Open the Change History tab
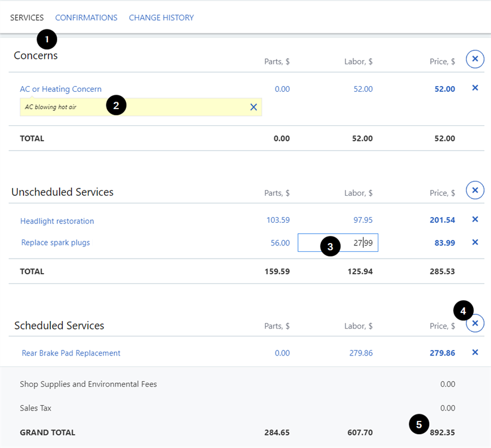Screen dimensions: 491x448 [161, 18]
